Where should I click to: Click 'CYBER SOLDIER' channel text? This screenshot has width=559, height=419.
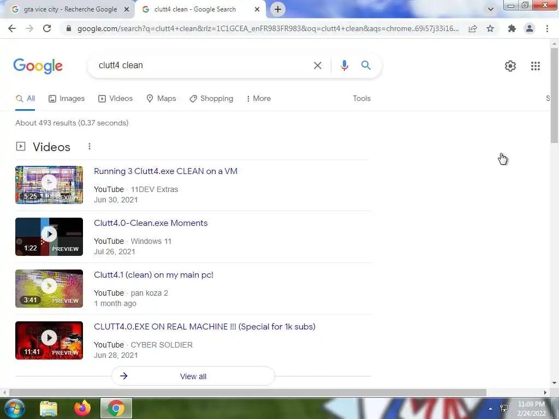162,345
